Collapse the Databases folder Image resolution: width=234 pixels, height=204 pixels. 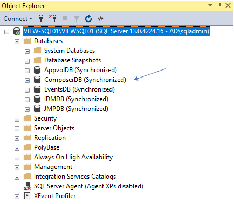coord(17,42)
